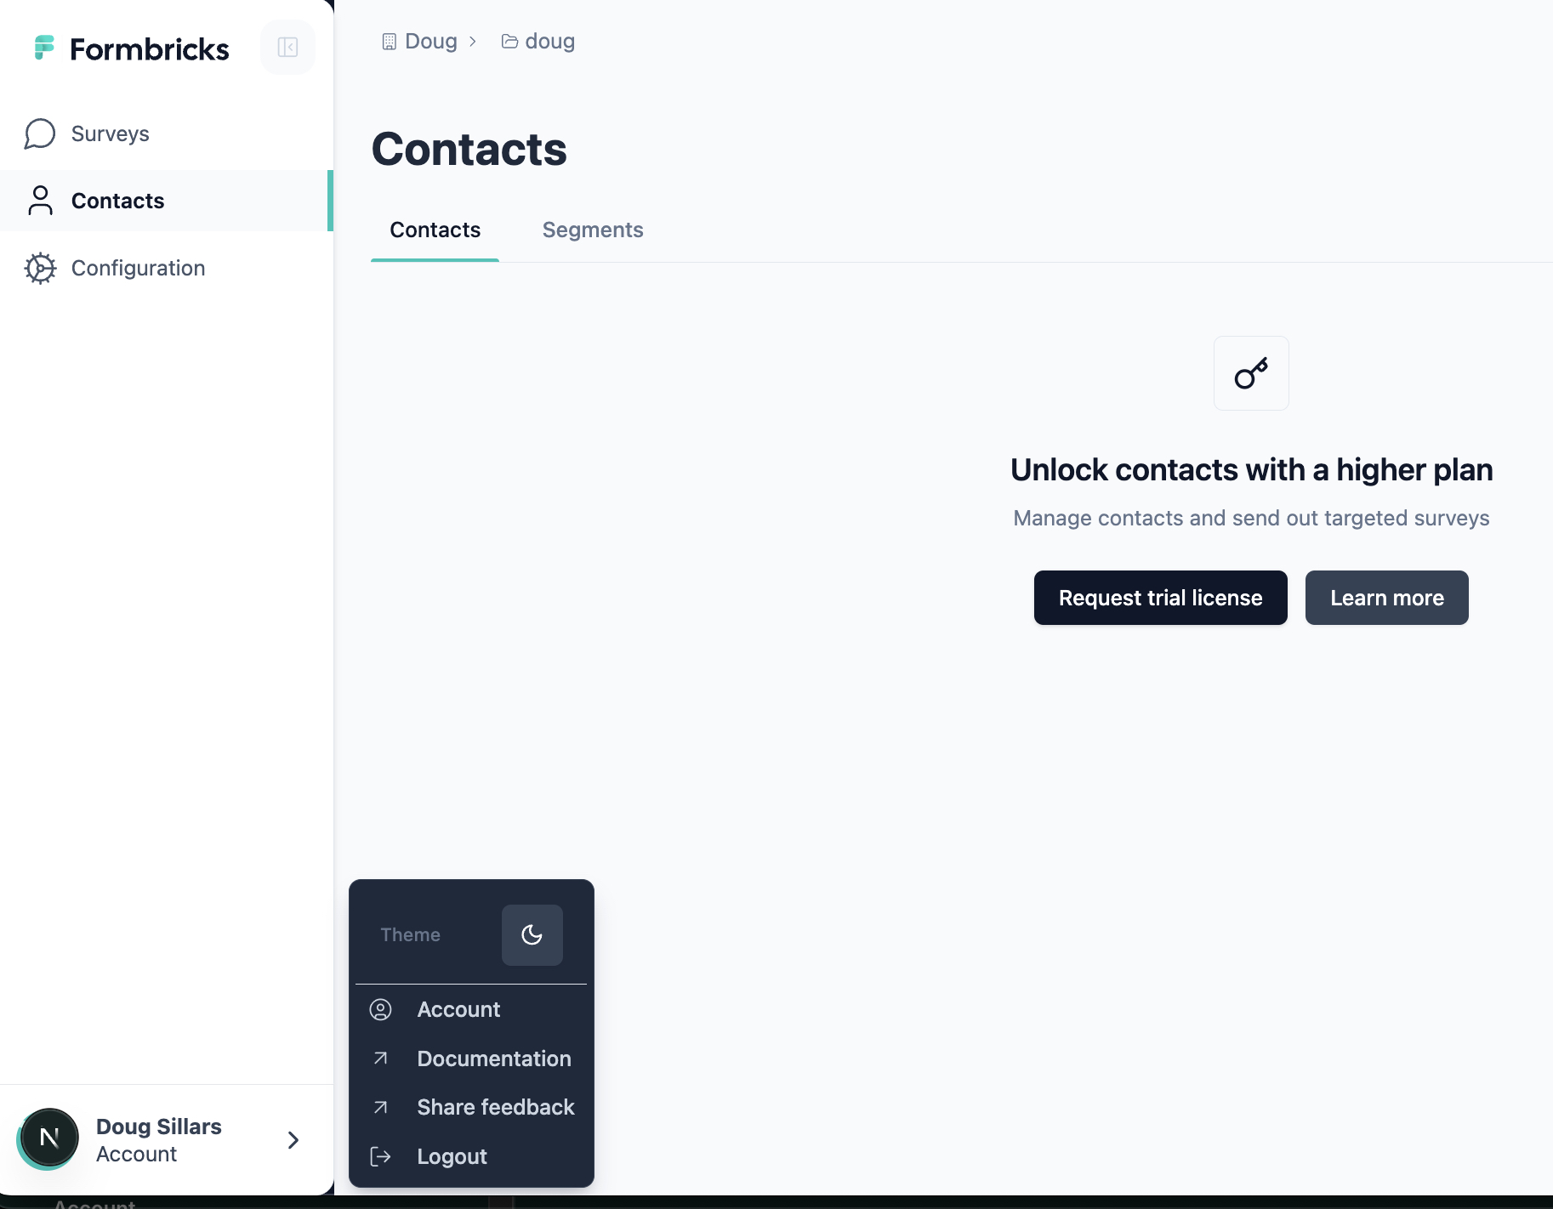This screenshot has height=1209, width=1553.
Task: Click the Learn more button
Action: coord(1385,598)
